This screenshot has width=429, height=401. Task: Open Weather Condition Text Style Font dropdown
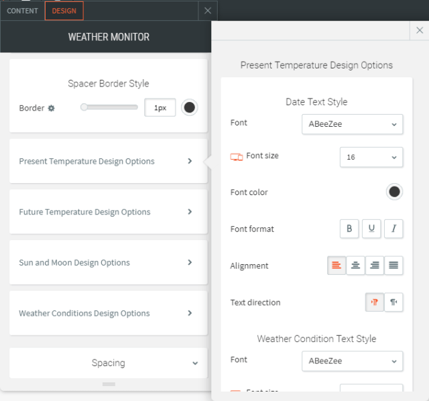pyautogui.click(x=352, y=361)
